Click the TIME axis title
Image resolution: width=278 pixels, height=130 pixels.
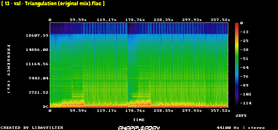pos(139,120)
